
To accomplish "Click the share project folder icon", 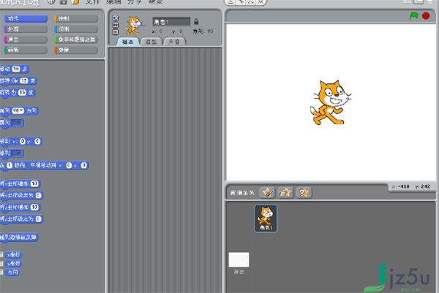I will click(75, 2).
